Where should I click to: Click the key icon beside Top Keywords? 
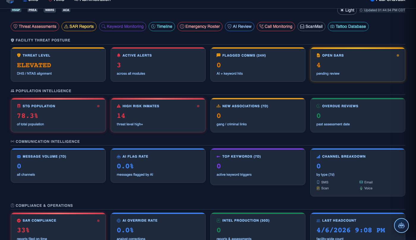coord(218,156)
